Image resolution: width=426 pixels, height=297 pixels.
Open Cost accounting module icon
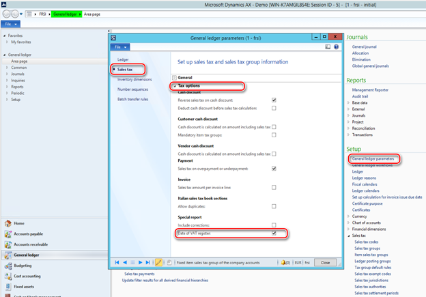8,277
